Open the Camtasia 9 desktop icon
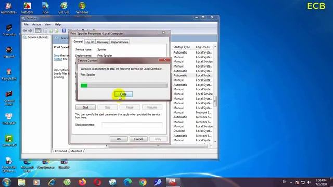The image size is (333, 187). pos(9,141)
